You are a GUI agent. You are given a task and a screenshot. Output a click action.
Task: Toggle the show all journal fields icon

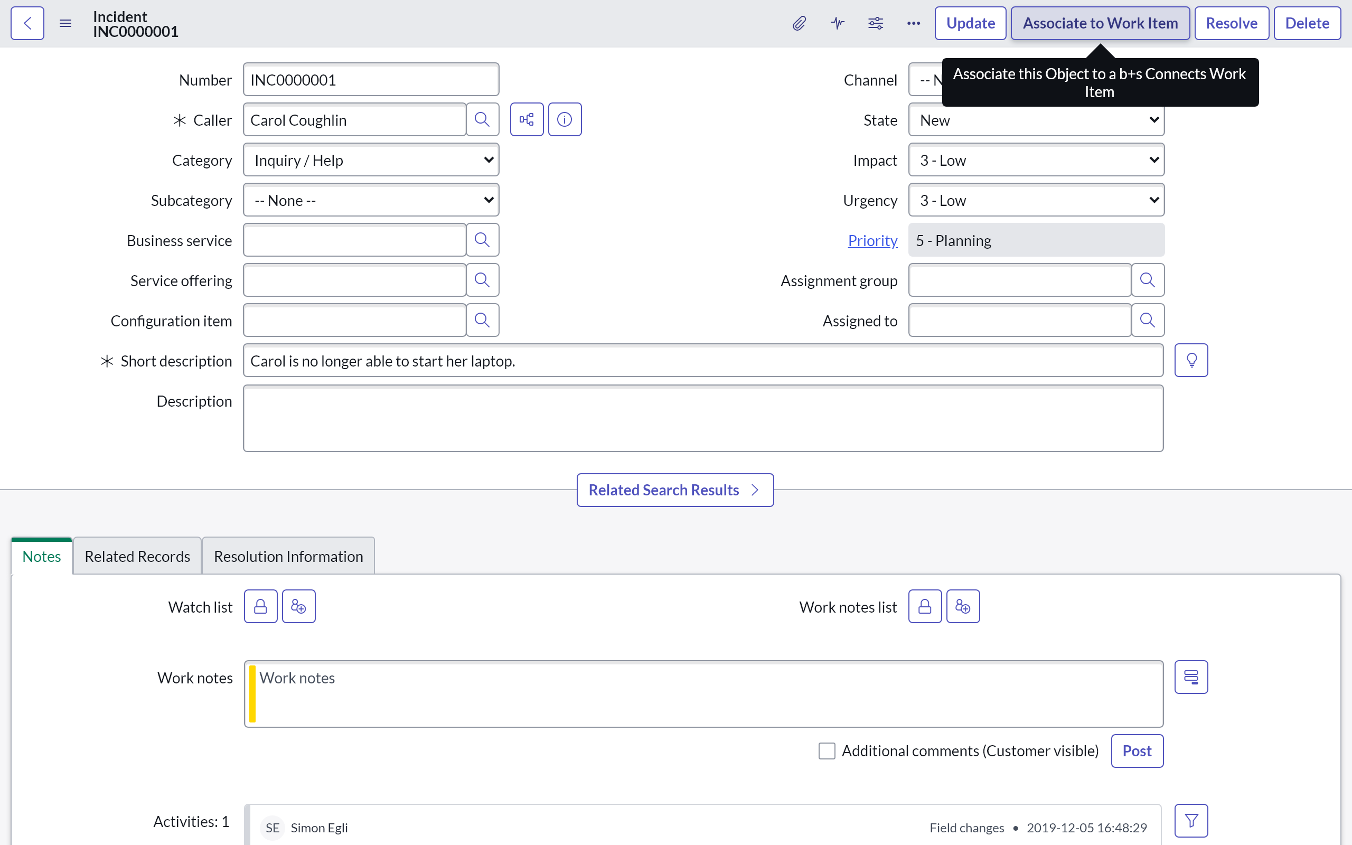(x=1190, y=678)
